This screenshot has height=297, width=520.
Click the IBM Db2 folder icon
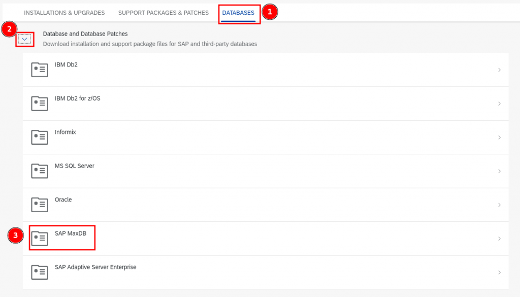40,70
